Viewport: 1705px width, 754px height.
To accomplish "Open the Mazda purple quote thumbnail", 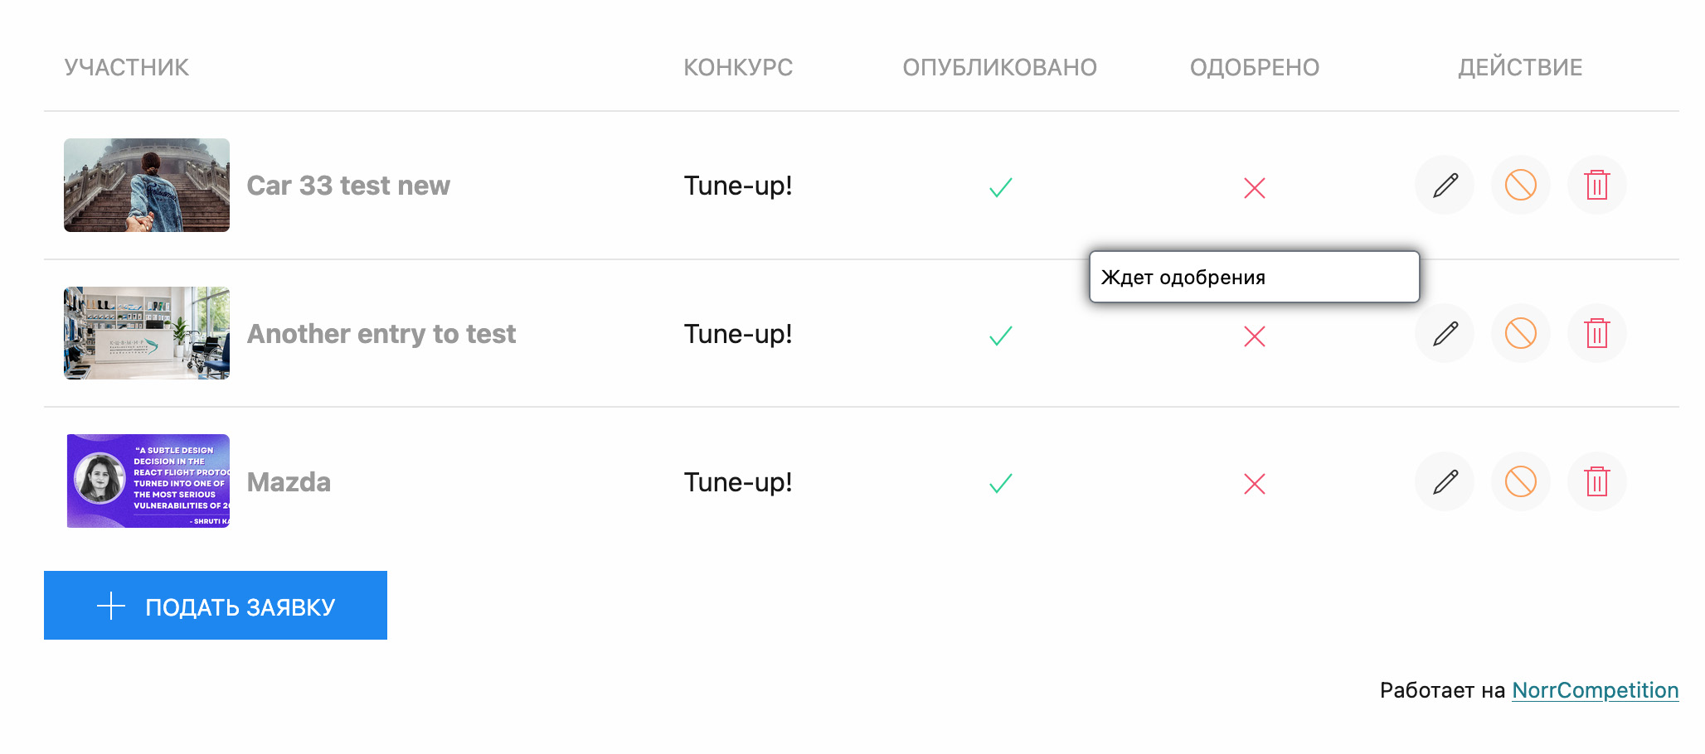I will (148, 481).
